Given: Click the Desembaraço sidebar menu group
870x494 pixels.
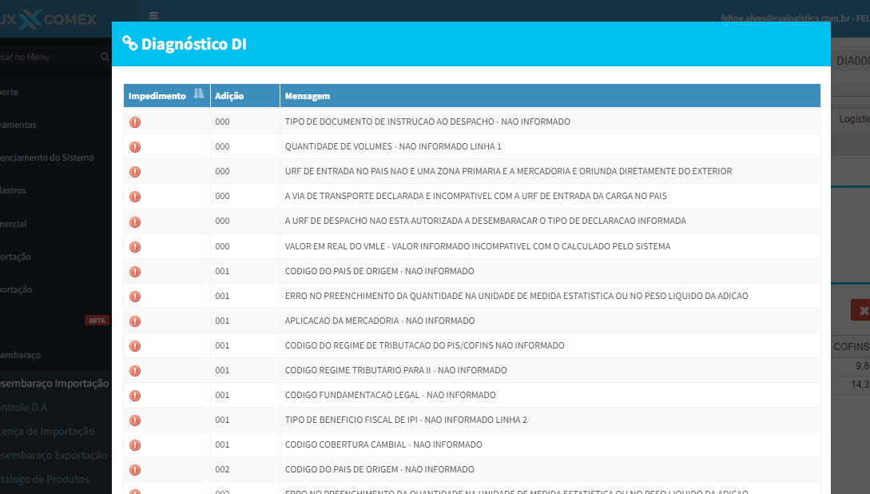Looking at the screenshot, I should (x=20, y=355).
